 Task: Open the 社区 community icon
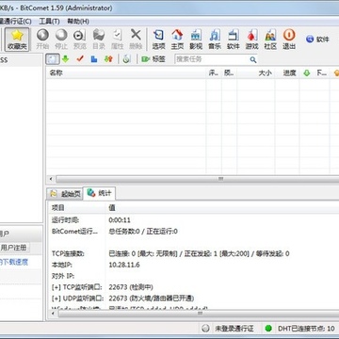coord(270,40)
